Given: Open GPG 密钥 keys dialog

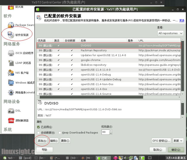Looking at the screenshot, I should pos(161,141).
